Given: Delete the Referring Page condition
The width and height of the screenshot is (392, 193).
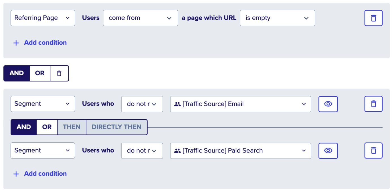Looking at the screenshot, I should pyautogui.click(x=373, y=18).
